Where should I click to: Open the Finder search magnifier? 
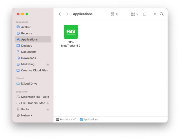(161, 14)
